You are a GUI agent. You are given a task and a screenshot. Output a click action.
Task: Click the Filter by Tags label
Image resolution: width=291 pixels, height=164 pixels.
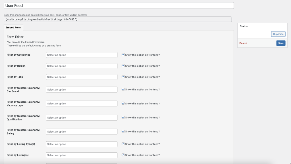click(x=15, y=77)
